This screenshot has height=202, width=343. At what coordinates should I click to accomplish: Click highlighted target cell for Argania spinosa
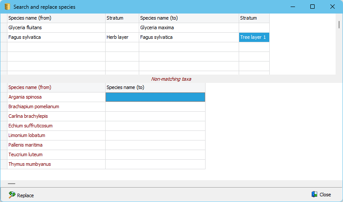155,97
